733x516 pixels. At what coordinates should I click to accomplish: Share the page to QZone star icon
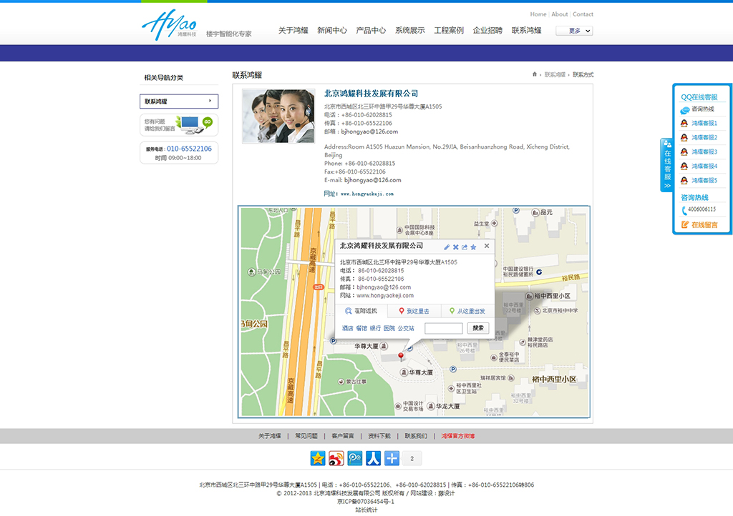click(318, 458)
